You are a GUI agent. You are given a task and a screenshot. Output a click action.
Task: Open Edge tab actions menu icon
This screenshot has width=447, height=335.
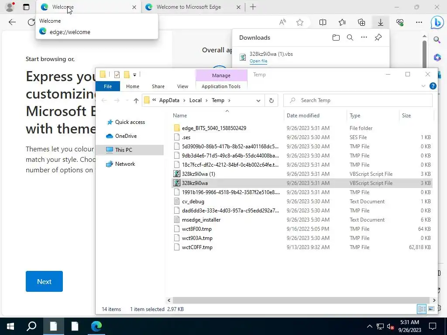tap(26, 7)
